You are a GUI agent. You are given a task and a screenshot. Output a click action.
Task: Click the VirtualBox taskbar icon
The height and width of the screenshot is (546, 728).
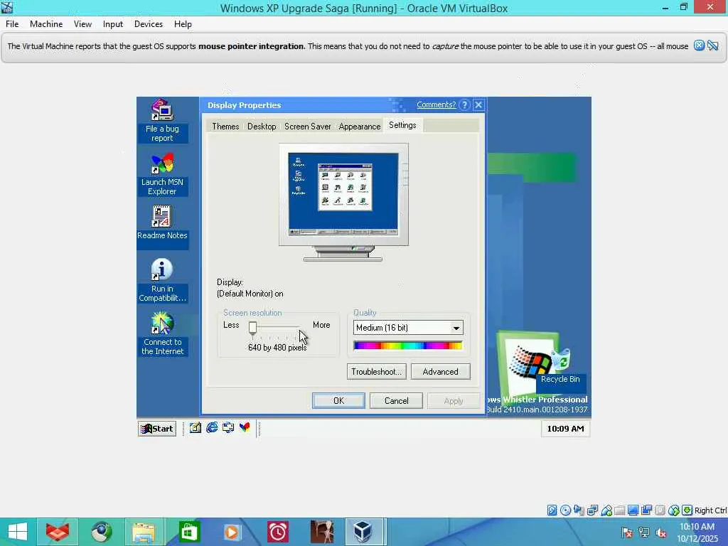click(x=363, y=532)
